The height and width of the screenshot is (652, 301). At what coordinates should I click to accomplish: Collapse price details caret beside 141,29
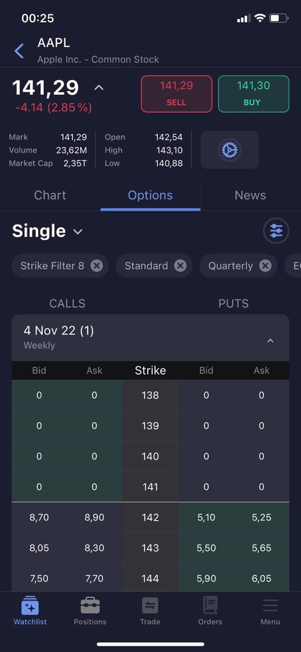pos(99,88)
